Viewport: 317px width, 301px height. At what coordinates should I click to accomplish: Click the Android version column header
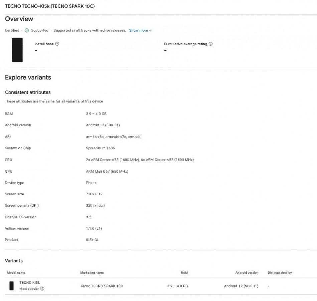pos(247,273)
